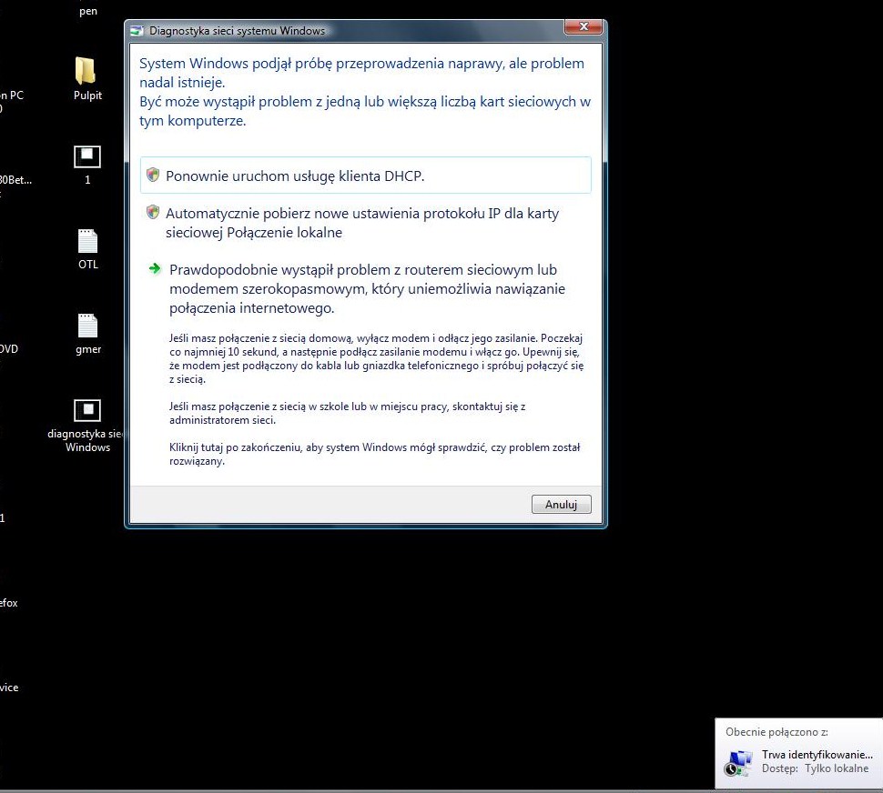The image size is (883, 793).
Task: Open the gmer text file icon
Action: click(87, 326)
